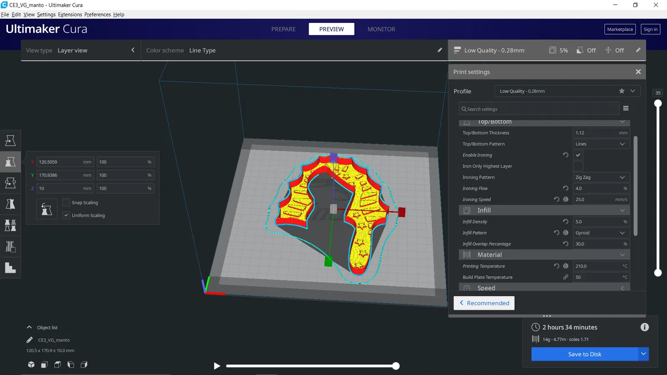Click the upper handle of the layer slider
Image resolution: width=667 pixels, height=375 pixels.
(x=658, y=103)
